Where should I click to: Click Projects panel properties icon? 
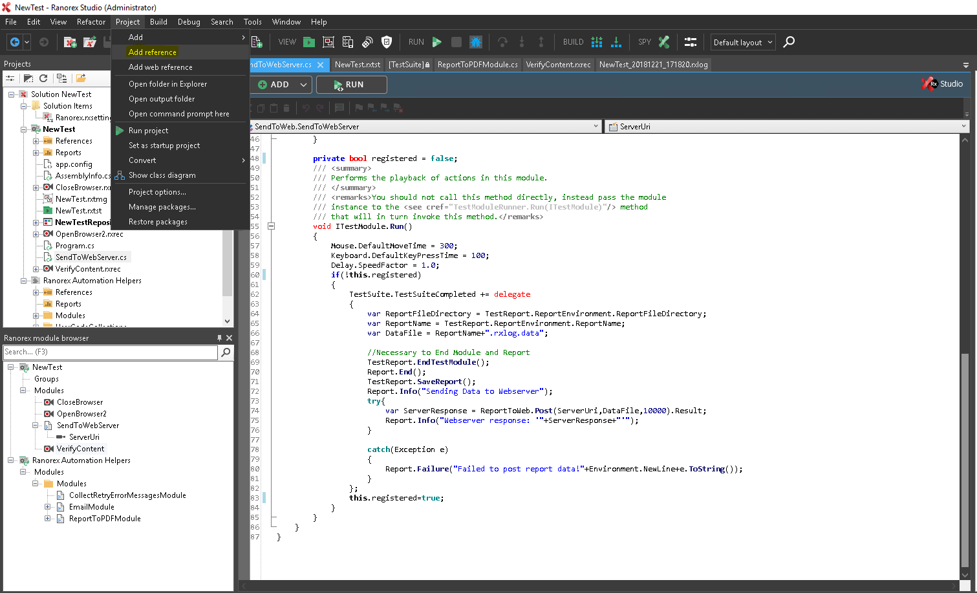[x=10, y=78]
